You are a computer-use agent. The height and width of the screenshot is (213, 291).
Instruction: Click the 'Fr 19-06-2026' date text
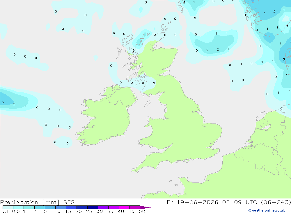(x=192, y=202)
